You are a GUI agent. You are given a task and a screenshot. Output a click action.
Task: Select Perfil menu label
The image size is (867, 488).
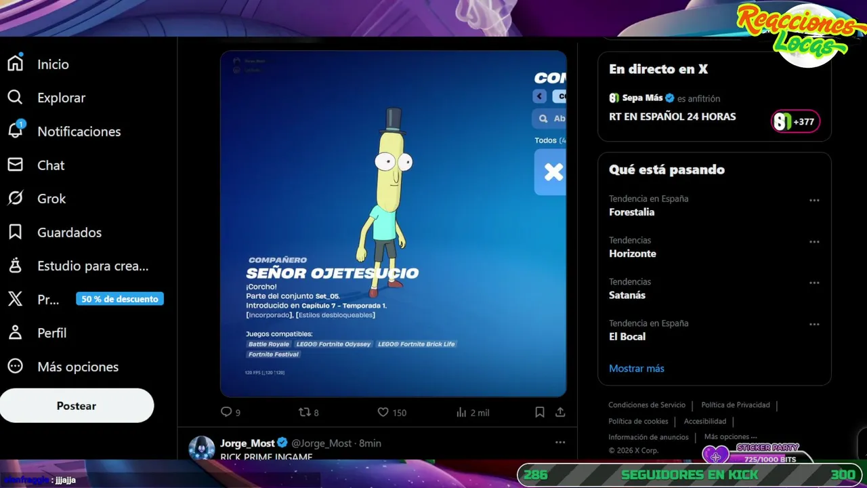tap(52, 333)
